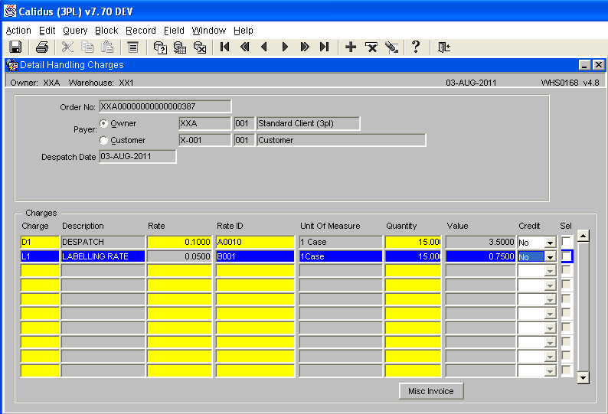608x414 pixels.
Task: Click the Clear Record list icon
Action: tap(133, 47)
